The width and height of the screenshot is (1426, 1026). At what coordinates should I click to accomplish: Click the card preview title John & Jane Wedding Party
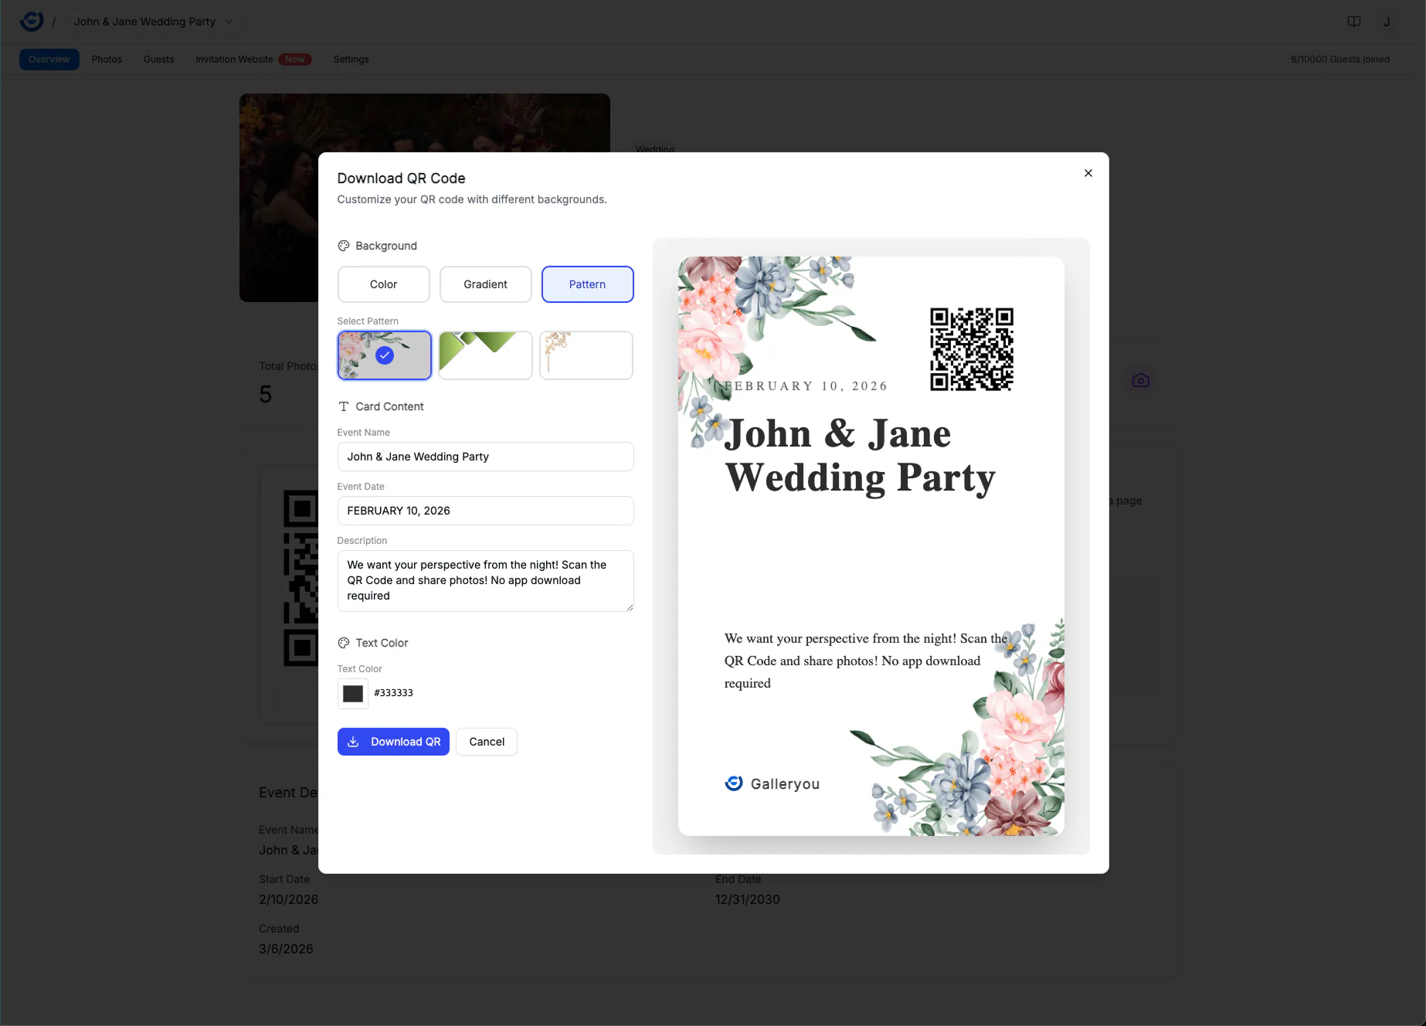(860, 455)
